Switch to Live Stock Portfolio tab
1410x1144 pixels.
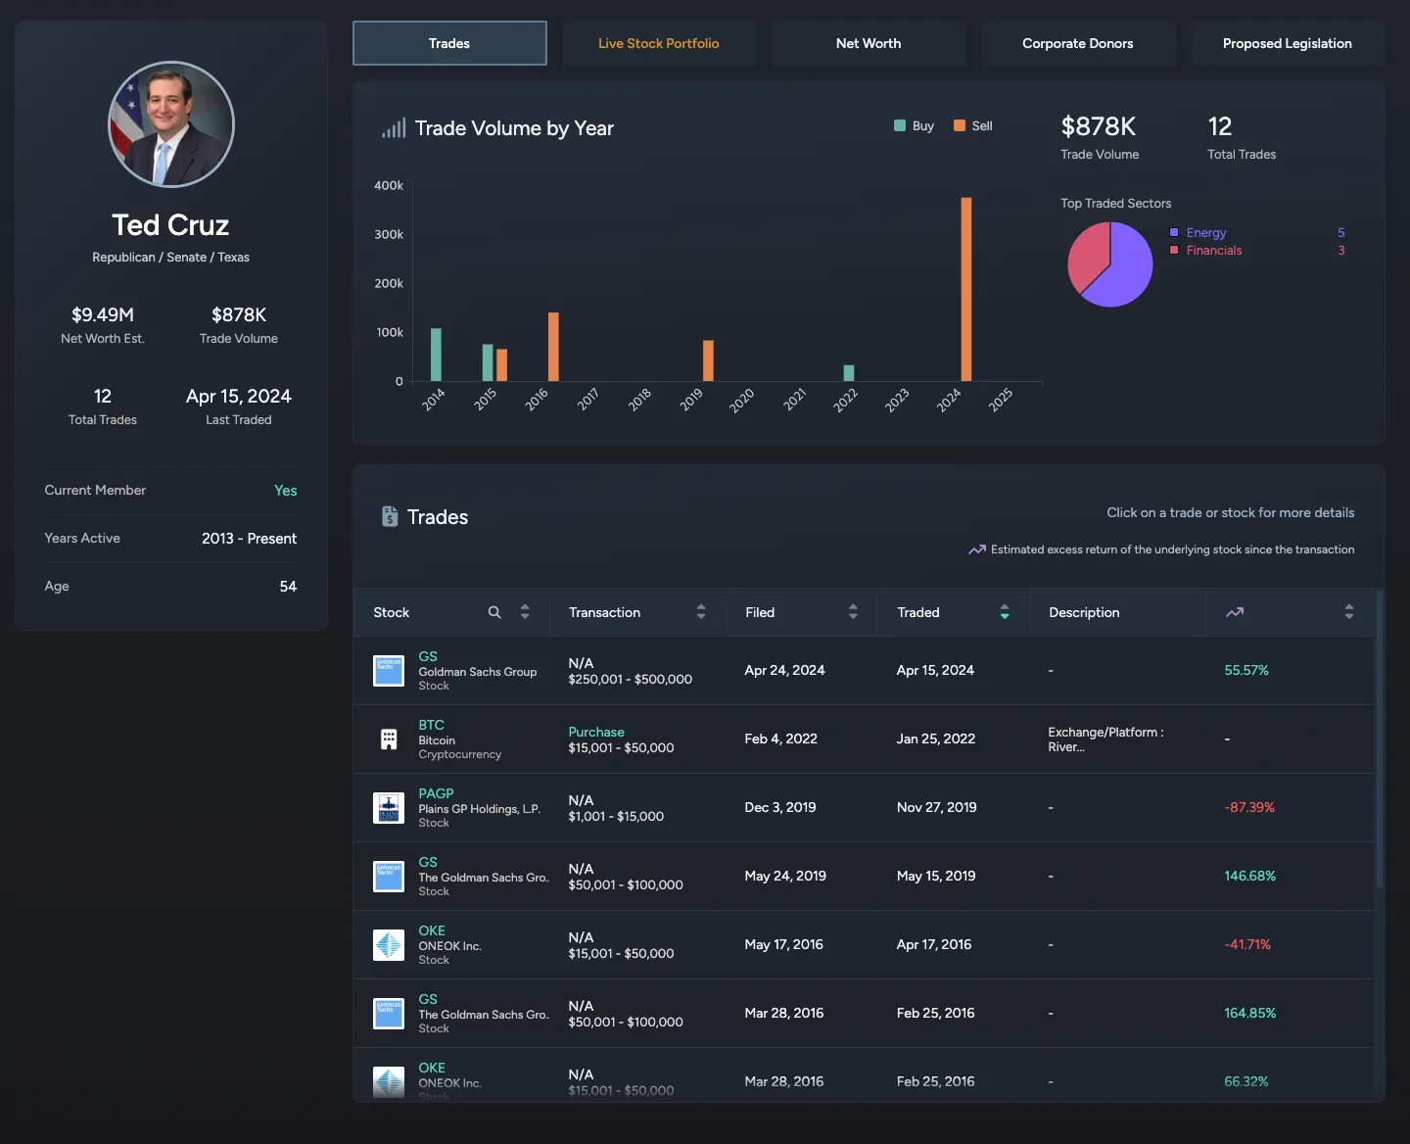[659, 43]
